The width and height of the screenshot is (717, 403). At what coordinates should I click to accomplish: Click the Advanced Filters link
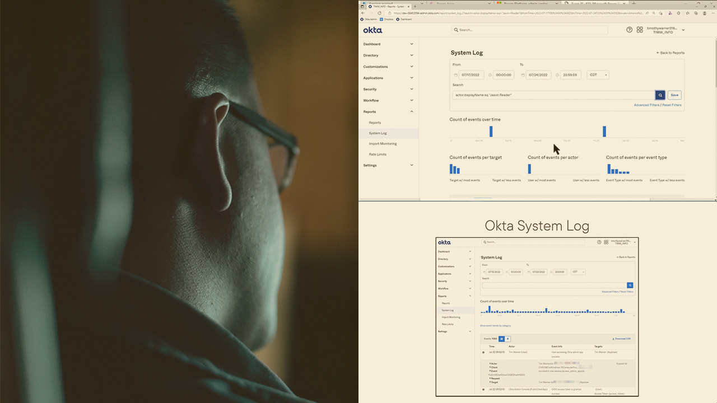646,105
